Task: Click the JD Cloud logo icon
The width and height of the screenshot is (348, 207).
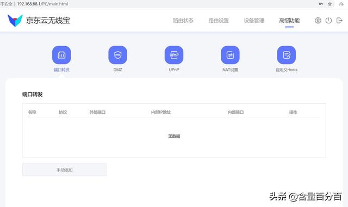Action: [x=15, y=21]
